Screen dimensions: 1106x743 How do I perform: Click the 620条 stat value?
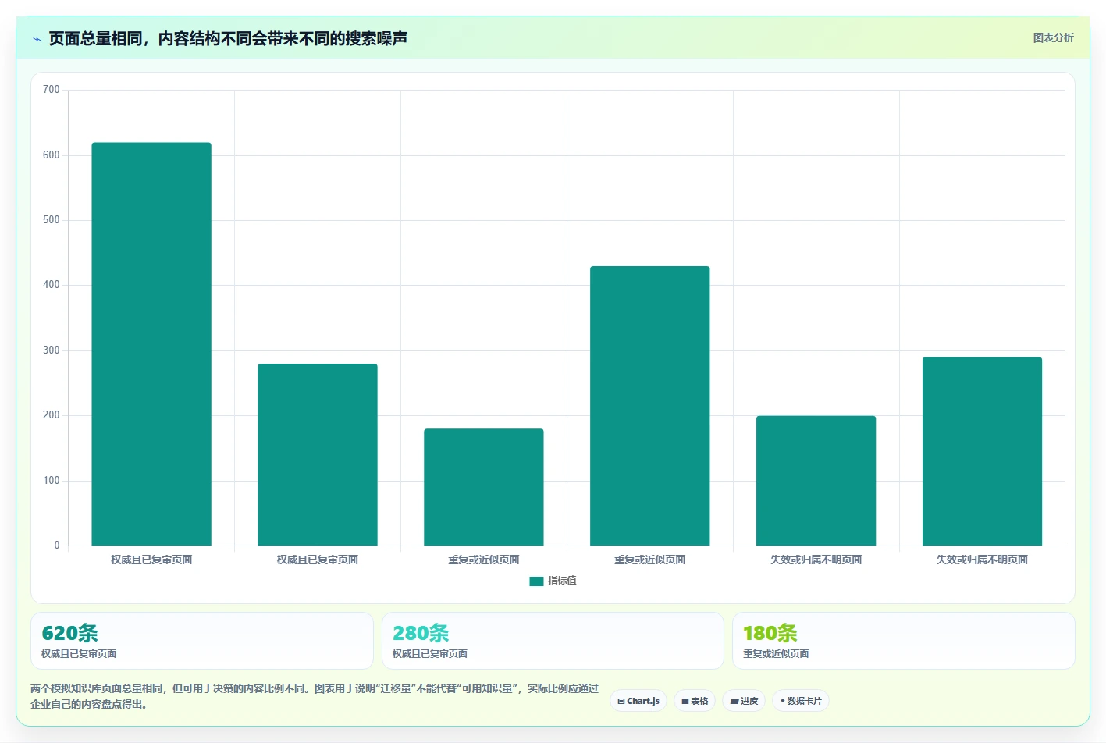(69, 633)
